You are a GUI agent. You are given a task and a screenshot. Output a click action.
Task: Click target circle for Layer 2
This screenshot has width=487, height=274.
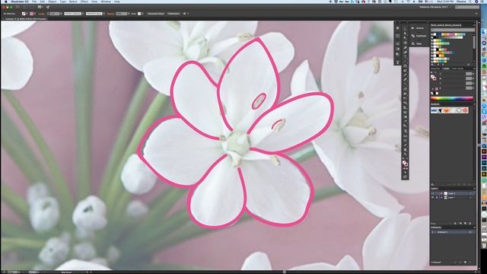tap(470, 193)
